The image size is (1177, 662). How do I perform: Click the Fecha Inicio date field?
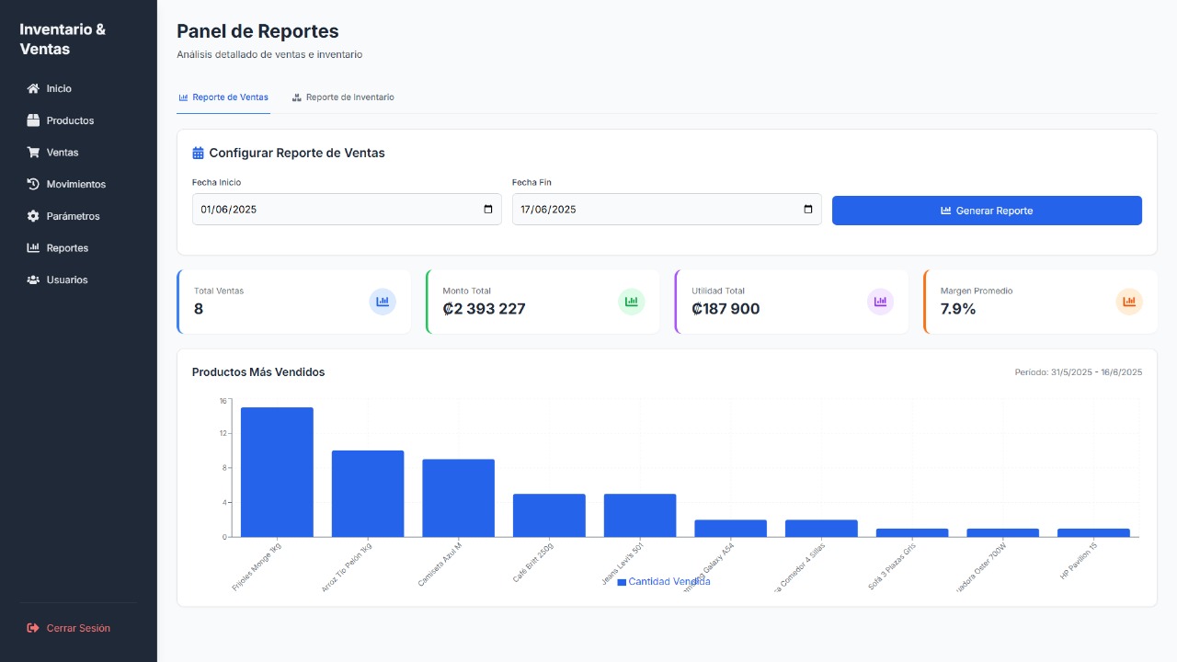[x=331, y=210]
